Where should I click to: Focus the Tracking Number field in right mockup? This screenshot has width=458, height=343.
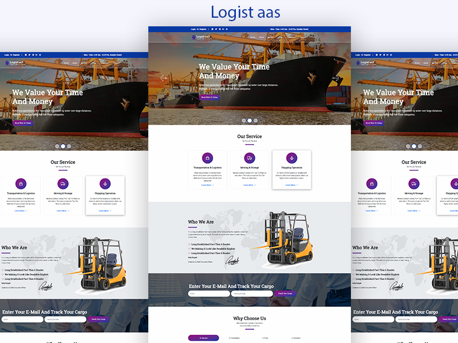(416, 319)
